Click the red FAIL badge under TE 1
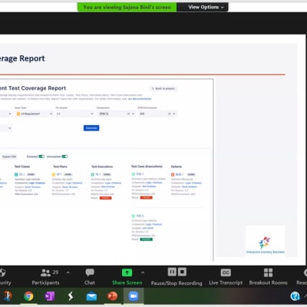Viewport: 307px width, 307px height. point(105,198)
